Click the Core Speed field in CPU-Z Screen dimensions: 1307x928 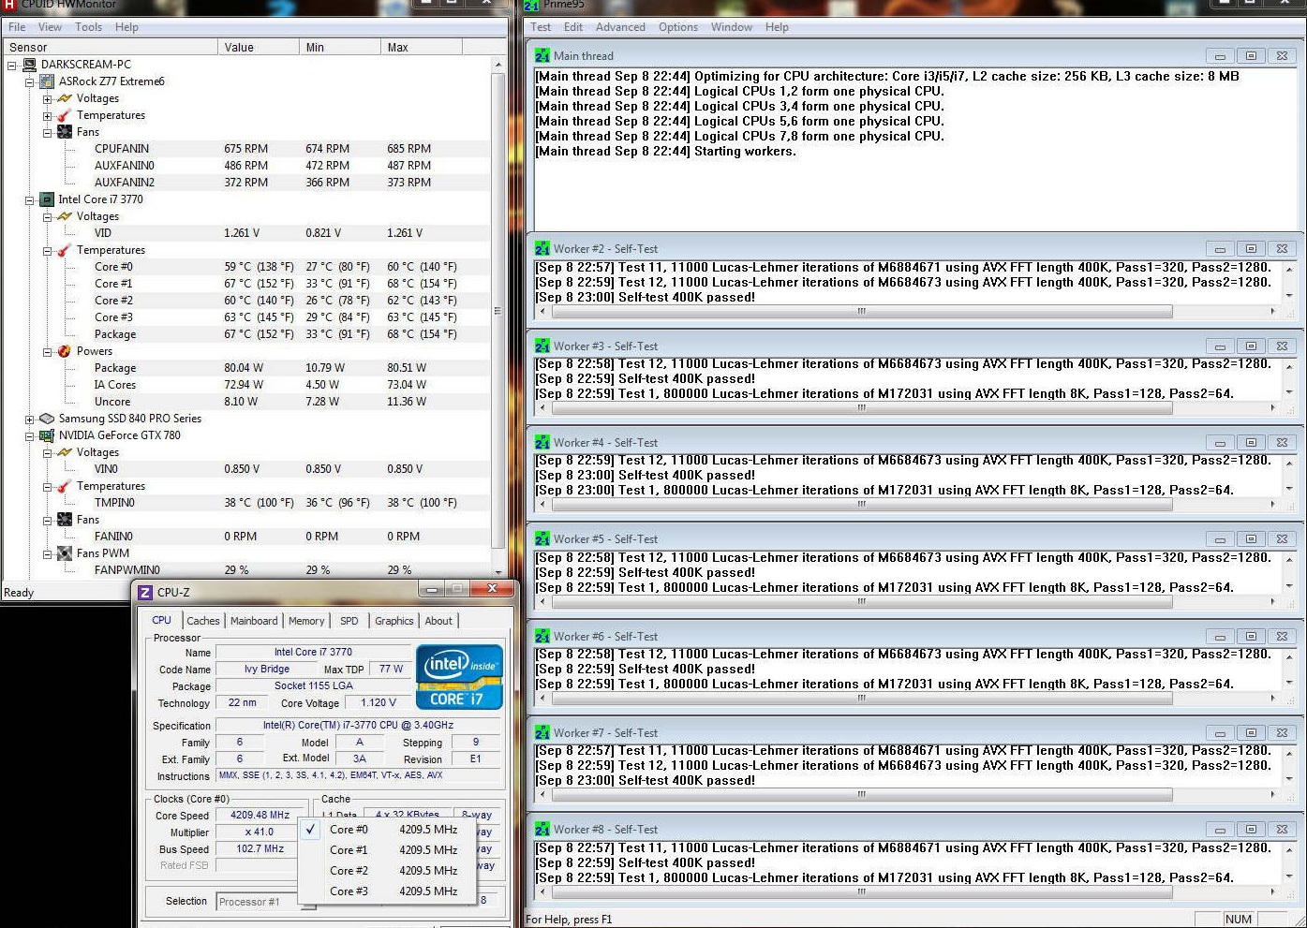(x=260, y=815)
